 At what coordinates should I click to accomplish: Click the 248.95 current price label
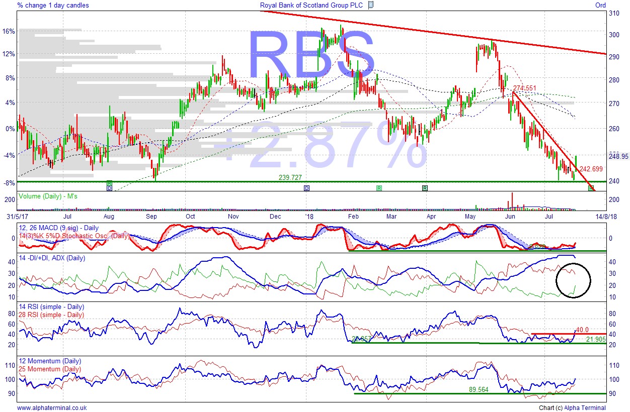[x=618, y=156]
